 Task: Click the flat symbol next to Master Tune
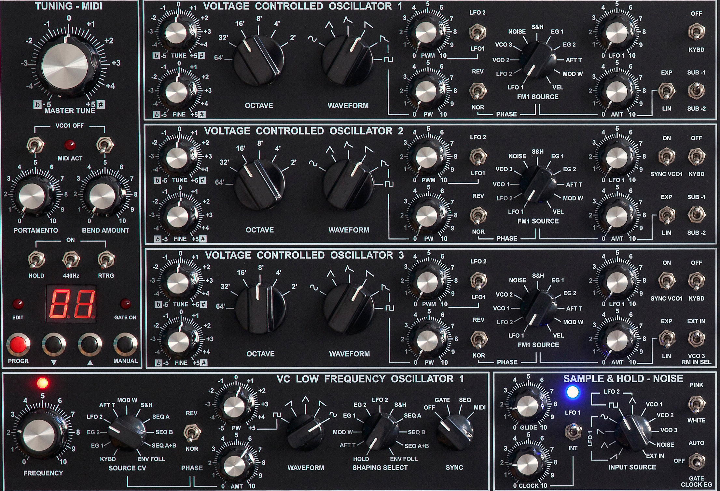tap(38, 105)
